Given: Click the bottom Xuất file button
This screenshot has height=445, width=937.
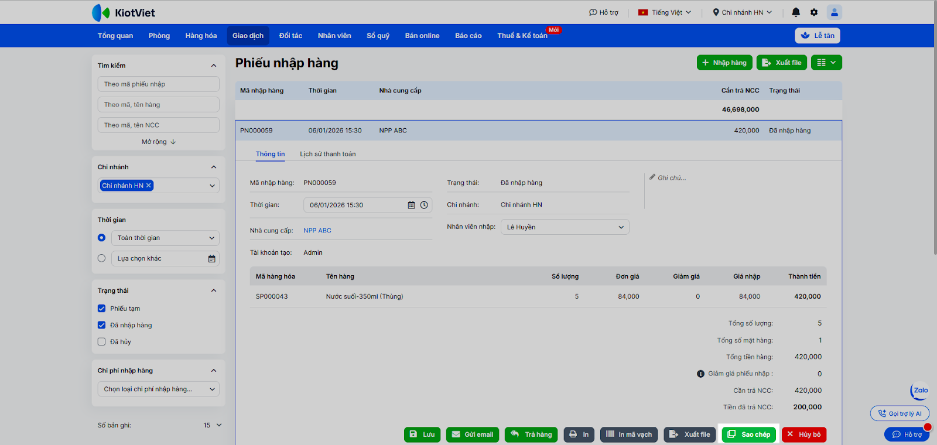Looking at the screenshot, I should tap(690, 434).
